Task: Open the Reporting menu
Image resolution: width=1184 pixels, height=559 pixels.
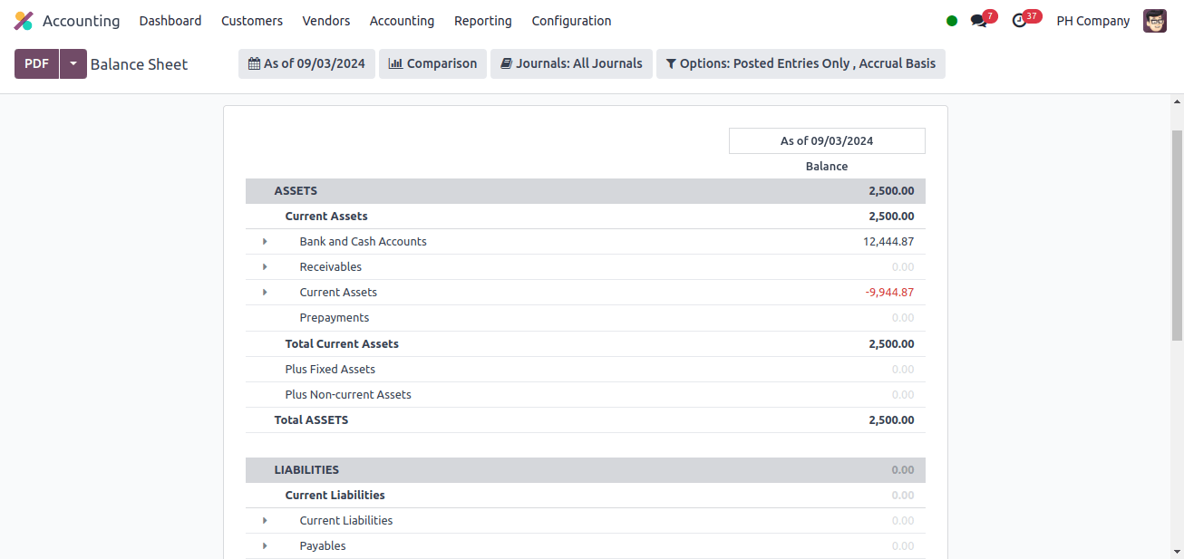Action: [x=483, y=21]
